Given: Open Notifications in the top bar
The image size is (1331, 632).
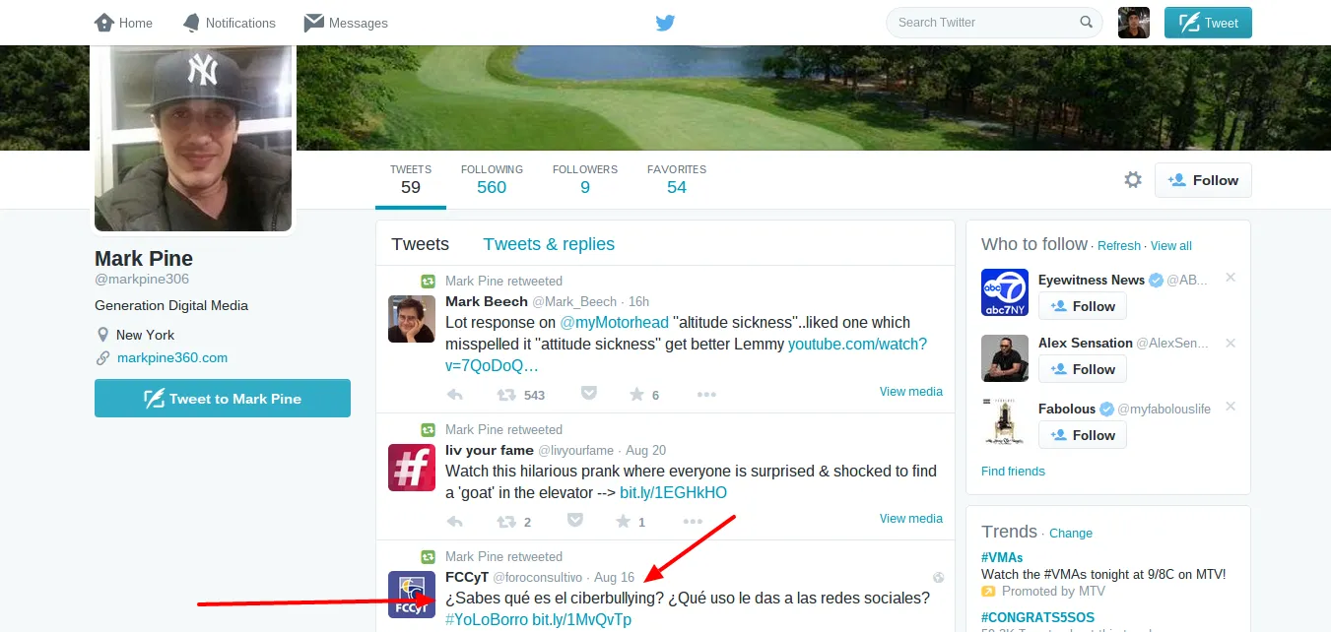Looking at the screenshot, I should click(229, 23).
